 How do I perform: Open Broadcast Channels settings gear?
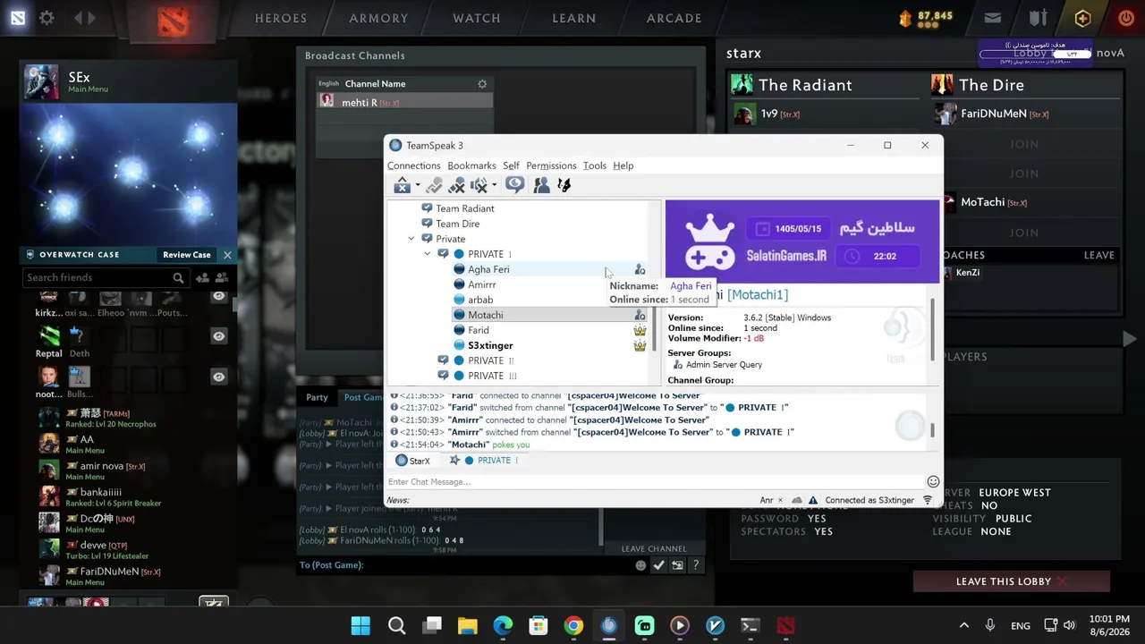click(x=482, y=84)
